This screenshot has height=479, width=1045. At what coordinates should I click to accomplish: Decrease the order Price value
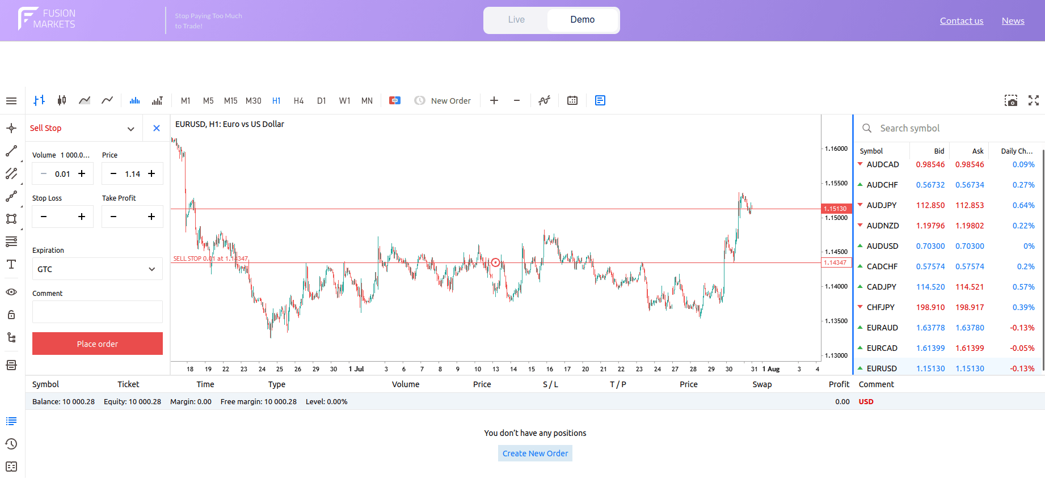point(113,173)
